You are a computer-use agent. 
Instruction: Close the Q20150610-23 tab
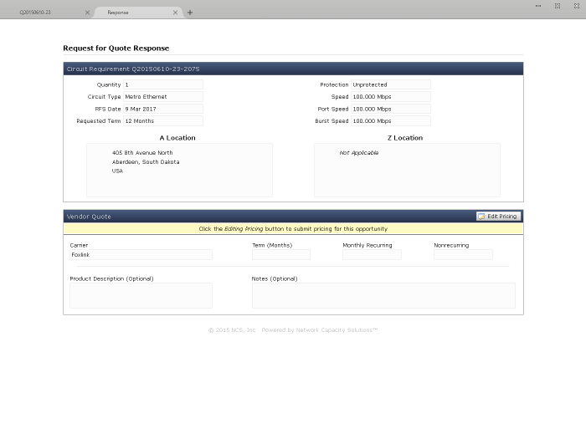87,13
